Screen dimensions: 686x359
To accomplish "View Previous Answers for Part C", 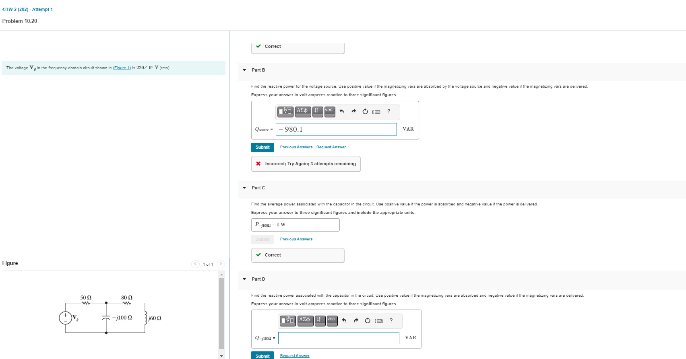I will [296, 239].
